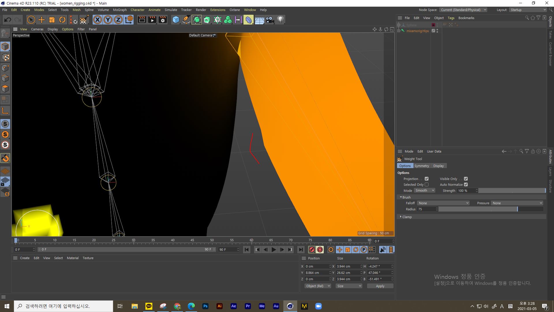This screenshot has height=312, width=554.
Task: Open the viewport Cameras menu
Action: tap(37, 29)
